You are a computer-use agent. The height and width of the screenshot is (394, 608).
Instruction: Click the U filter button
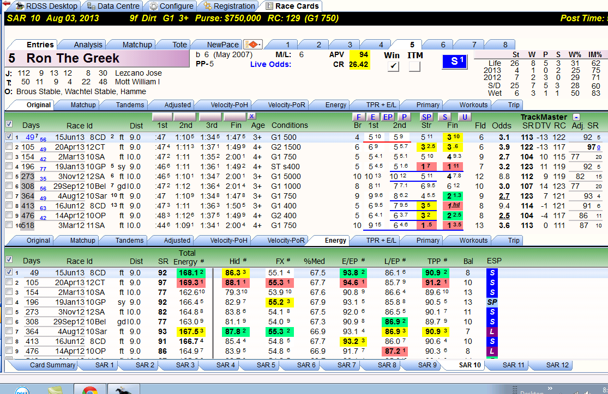464,117
